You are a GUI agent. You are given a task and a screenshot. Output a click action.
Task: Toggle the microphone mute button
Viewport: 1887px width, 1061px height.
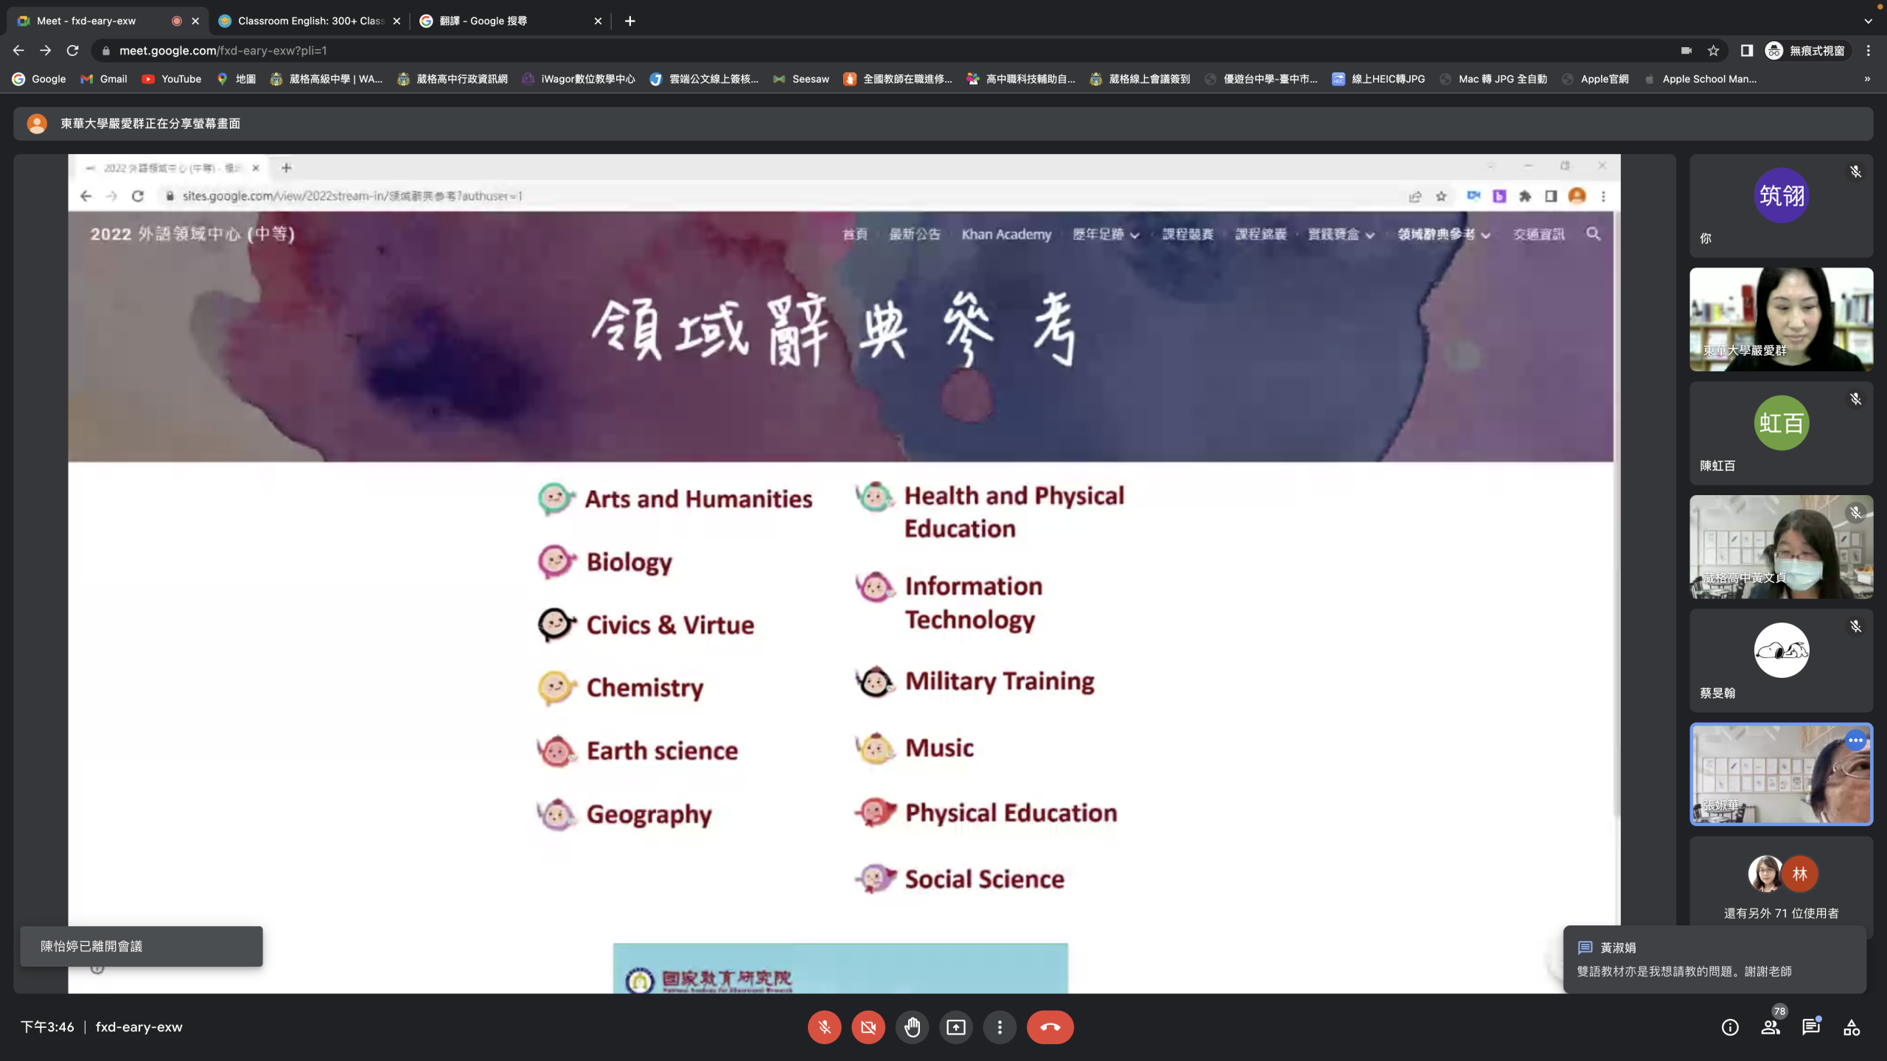pyautogui.click(x=824, y=1027)
